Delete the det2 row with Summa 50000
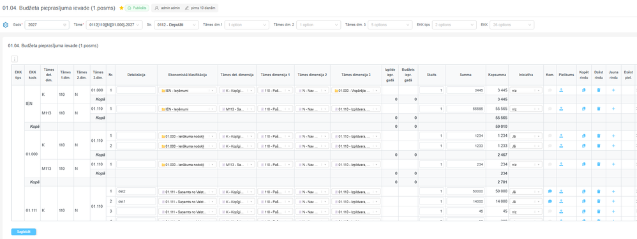The image size is (637, 239). (x=599, y=191)
